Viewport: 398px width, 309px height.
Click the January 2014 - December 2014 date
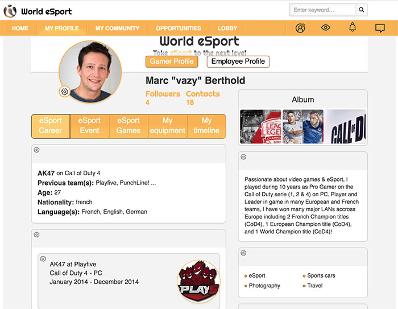tap(94, 282)
